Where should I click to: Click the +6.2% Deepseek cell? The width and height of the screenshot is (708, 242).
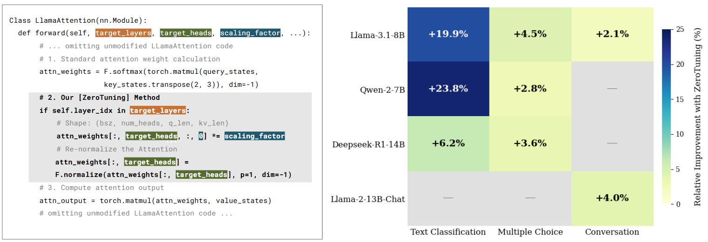pos(448,144)
